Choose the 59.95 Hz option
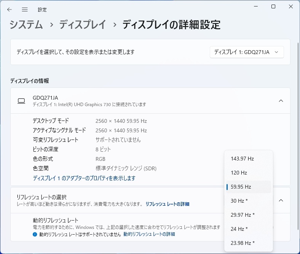The height and width of the screenshot is (254, 300). tap(248, 187)
